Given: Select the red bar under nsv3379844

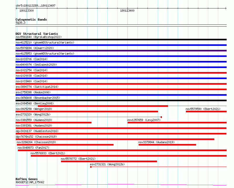Looking at the screenshot, I should (167, 145).
